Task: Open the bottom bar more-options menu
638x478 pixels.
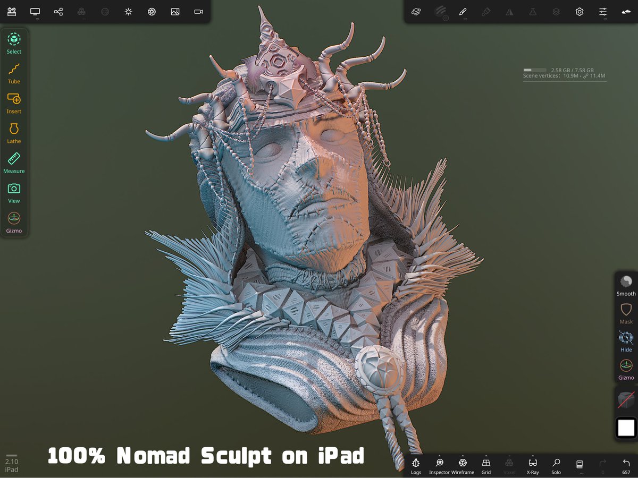Action: pos(580,465)
